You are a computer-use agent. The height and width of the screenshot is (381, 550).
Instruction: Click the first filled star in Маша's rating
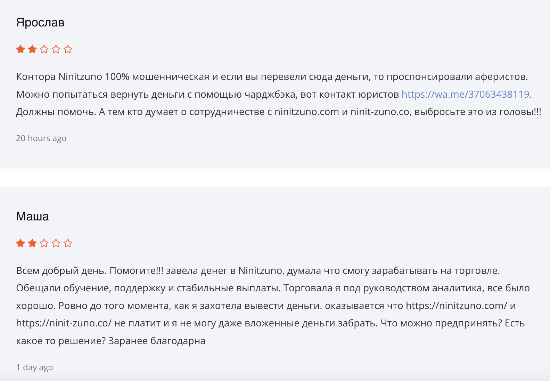[x=20, y=243]
